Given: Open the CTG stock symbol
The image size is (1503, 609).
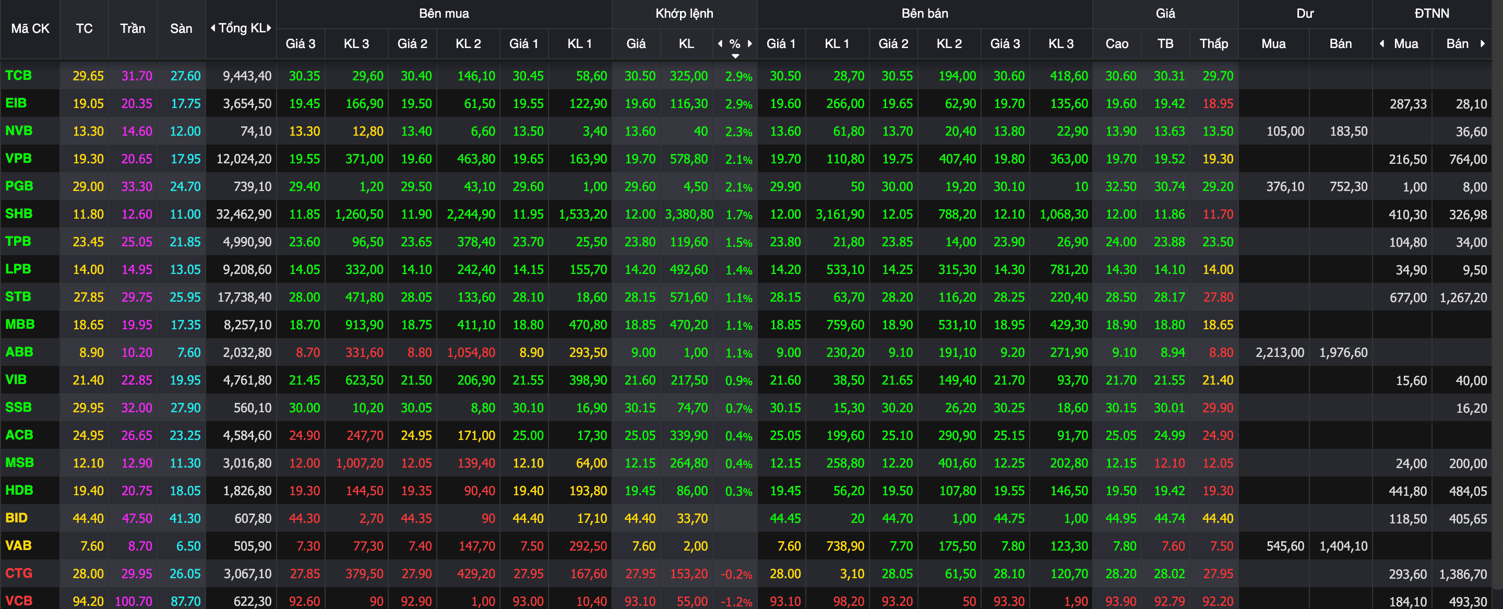Looking at the screenshot, I should [19, 574].
